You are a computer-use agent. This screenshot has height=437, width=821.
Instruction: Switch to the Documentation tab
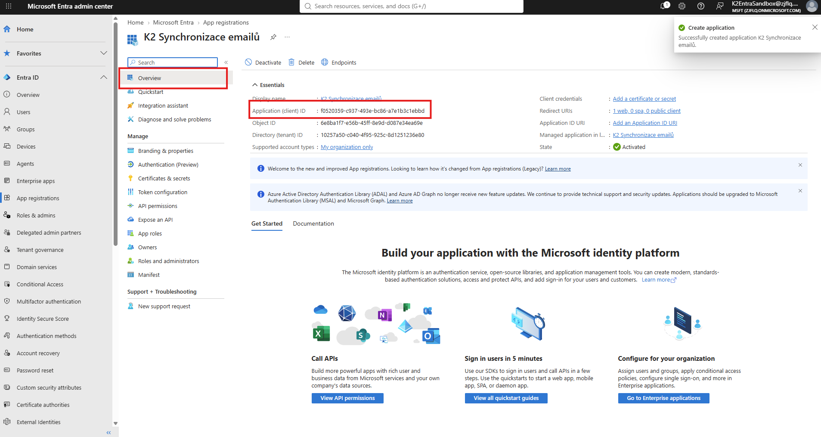[313, 223]
